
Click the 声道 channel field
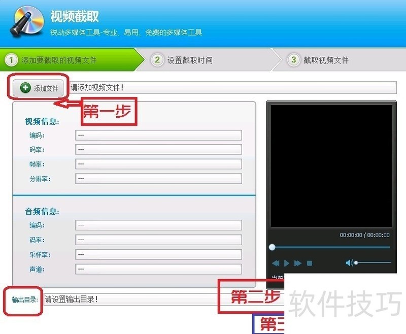pos(159,270)
